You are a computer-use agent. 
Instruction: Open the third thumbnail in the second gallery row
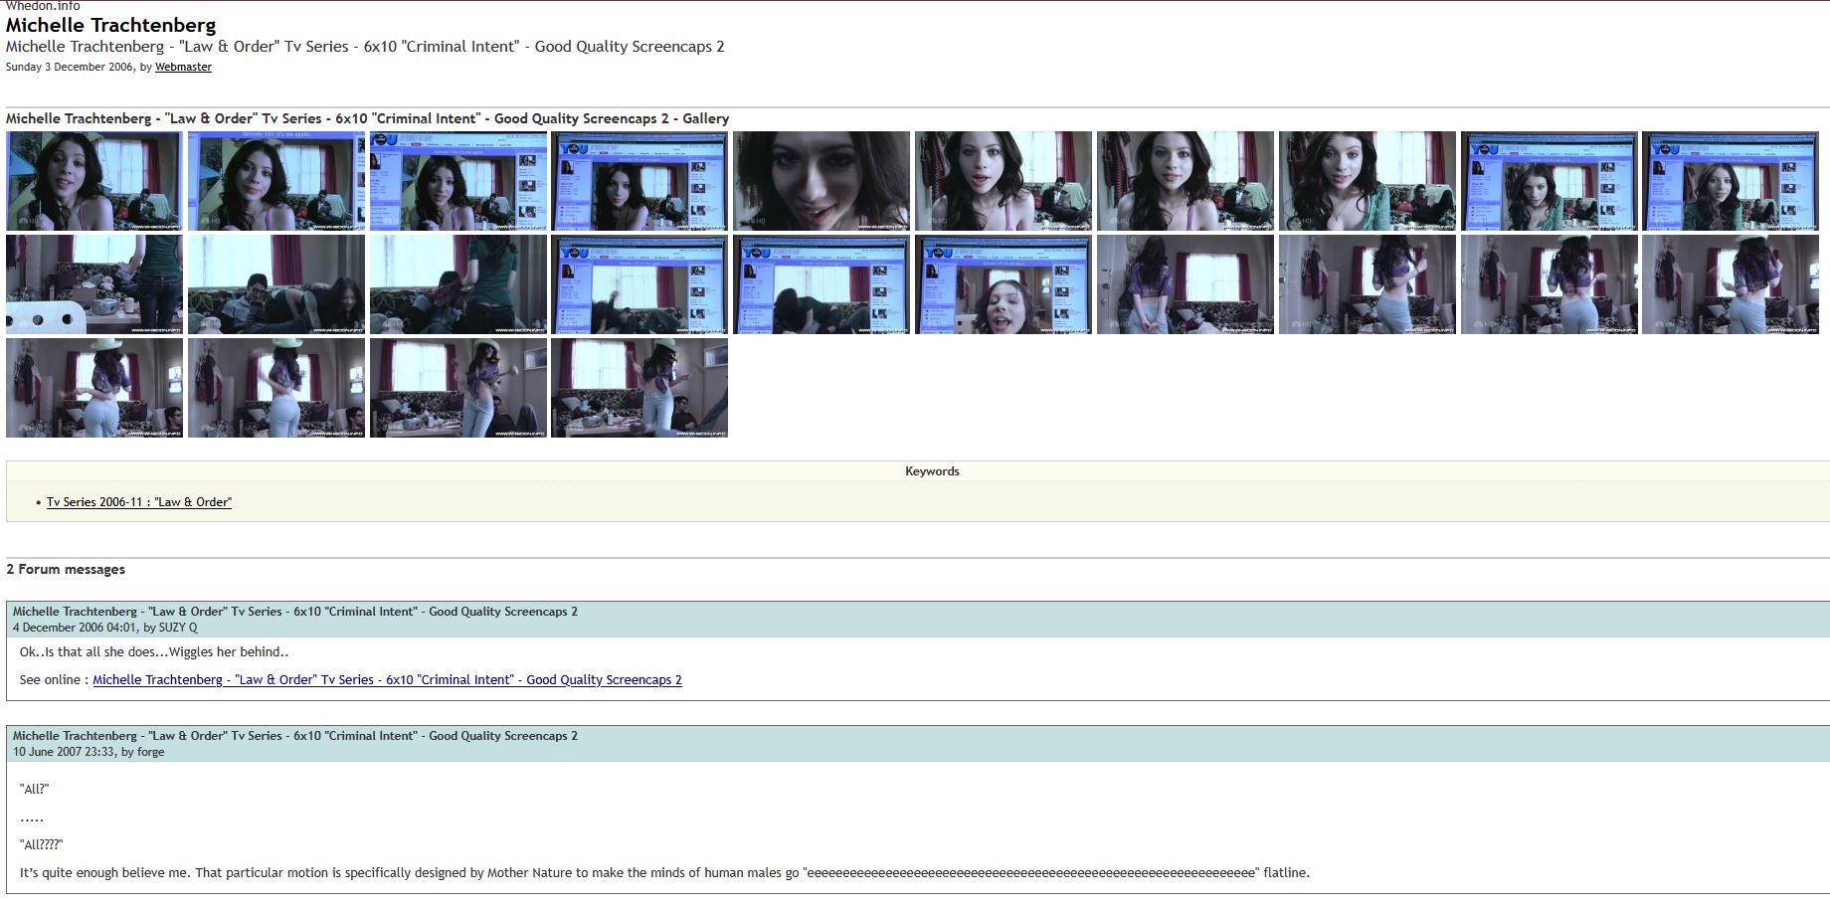[458, 284]
